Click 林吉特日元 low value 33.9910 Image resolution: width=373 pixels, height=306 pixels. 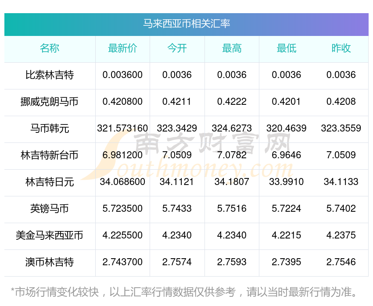(287, 182)
